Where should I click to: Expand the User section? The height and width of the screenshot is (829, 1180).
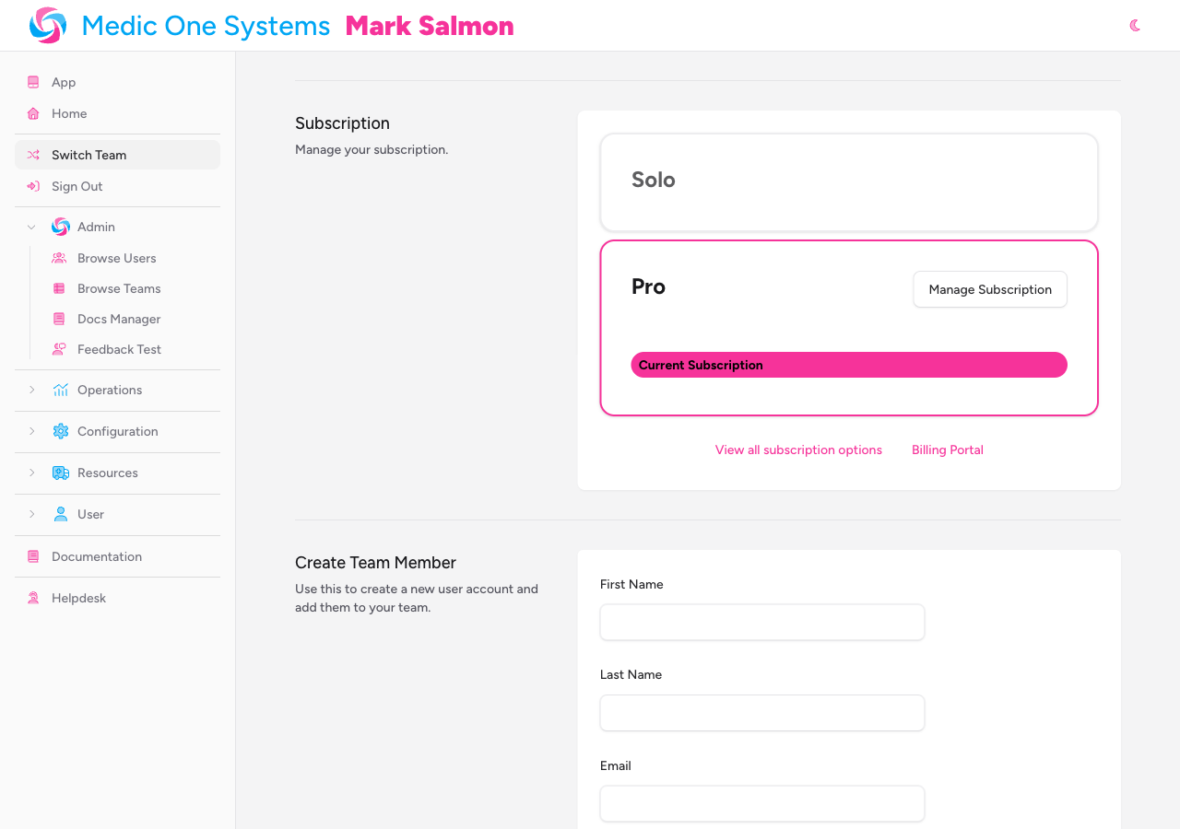coord(31,514)
